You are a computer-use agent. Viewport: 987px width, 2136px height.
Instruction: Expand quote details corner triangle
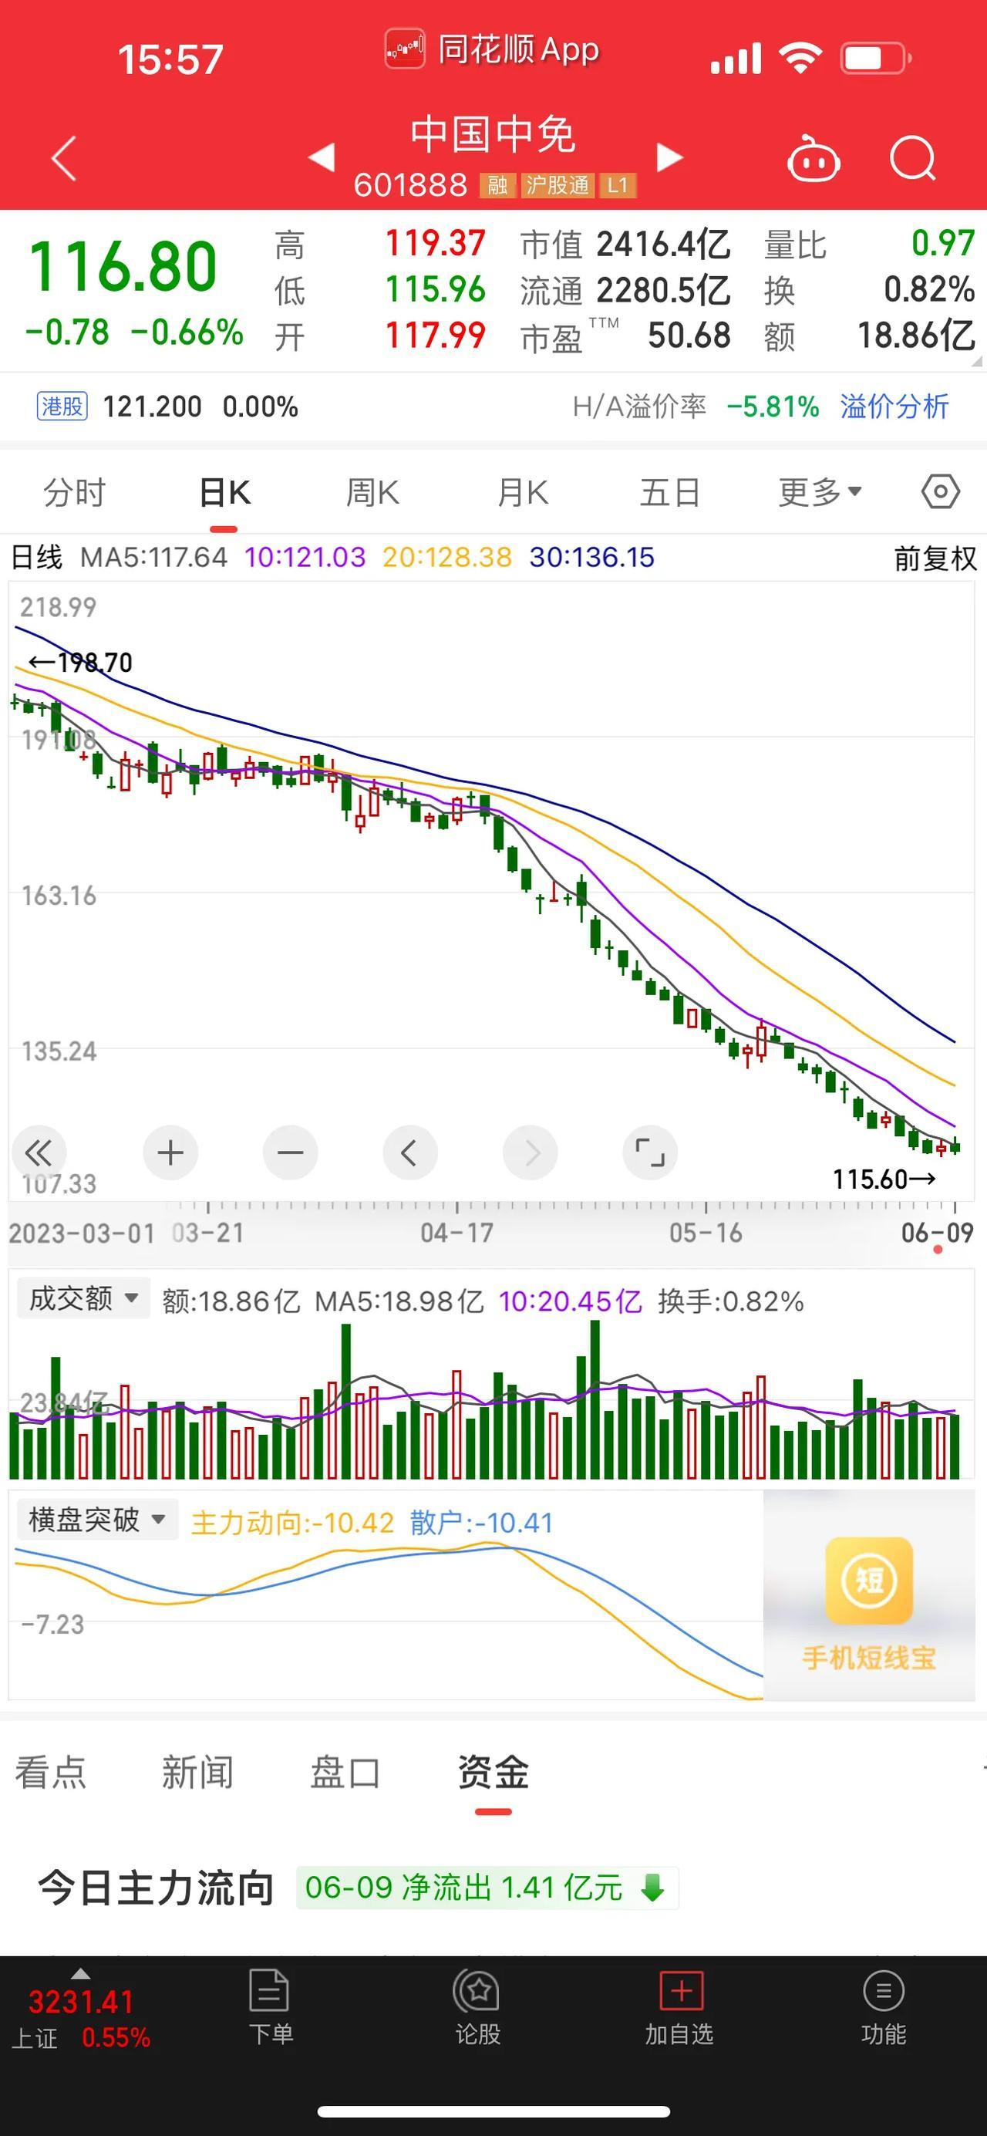976,361
